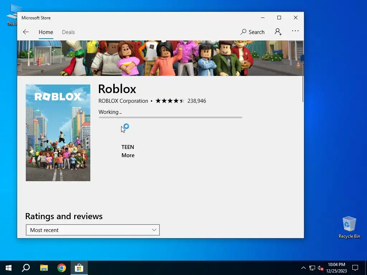Open the notification action center icon
The image size is (367, 275).
click(355, 268)
